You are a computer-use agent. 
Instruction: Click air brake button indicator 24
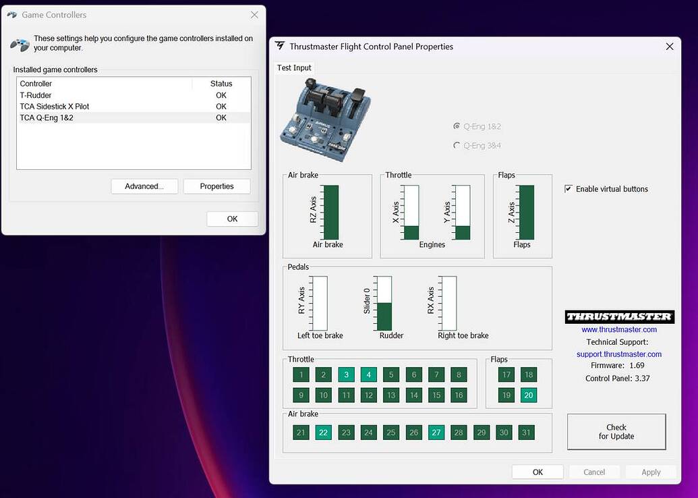tap(369, 433)
